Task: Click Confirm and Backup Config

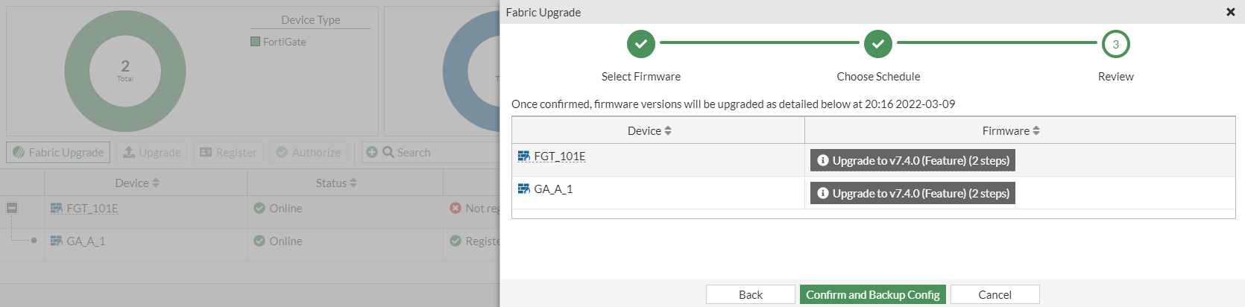Action: (872, 295)
